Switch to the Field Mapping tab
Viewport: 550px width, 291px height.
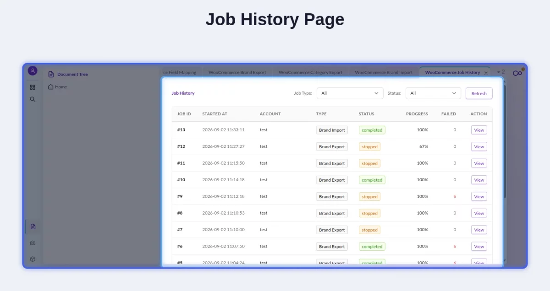181,72
